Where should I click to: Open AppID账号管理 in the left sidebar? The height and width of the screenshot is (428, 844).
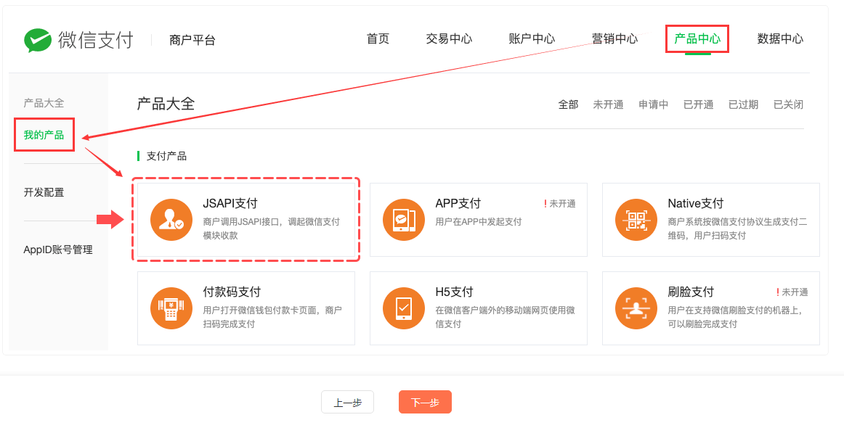coord(58,250)
